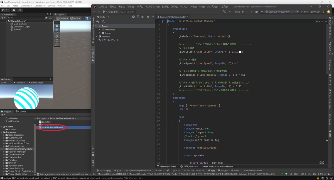Image resolution: width=334 pixels, height=180 pixels.
Task: Select the Rect Transform tool
Action: pos(57,40)
